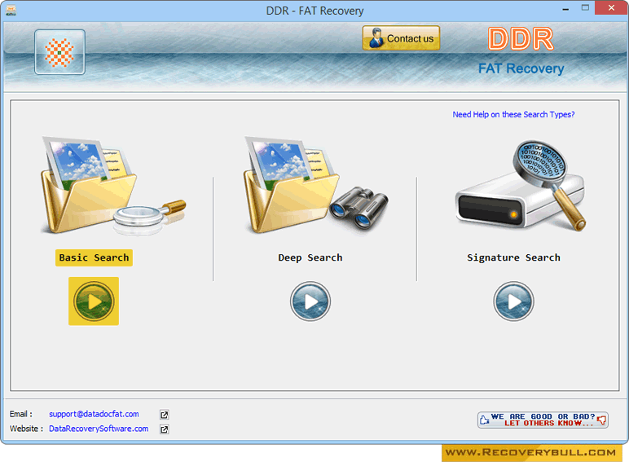Image resolution: width=629 pixels, height=462 pixels.
Task: Select the Basic Search label
Action: tap(94, 257)
